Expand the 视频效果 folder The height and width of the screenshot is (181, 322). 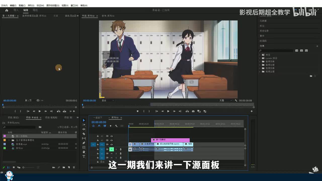(260, 68)
